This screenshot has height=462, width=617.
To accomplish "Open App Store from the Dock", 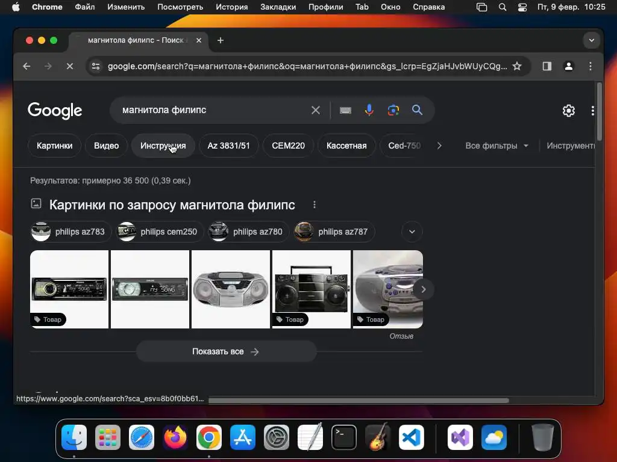I will point(243,437).
